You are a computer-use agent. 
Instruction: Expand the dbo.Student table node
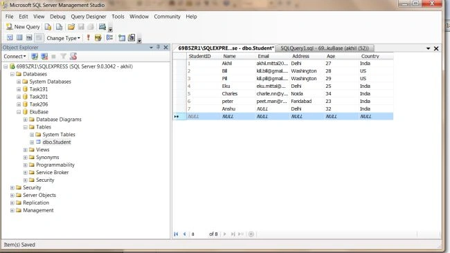point(32,142)
